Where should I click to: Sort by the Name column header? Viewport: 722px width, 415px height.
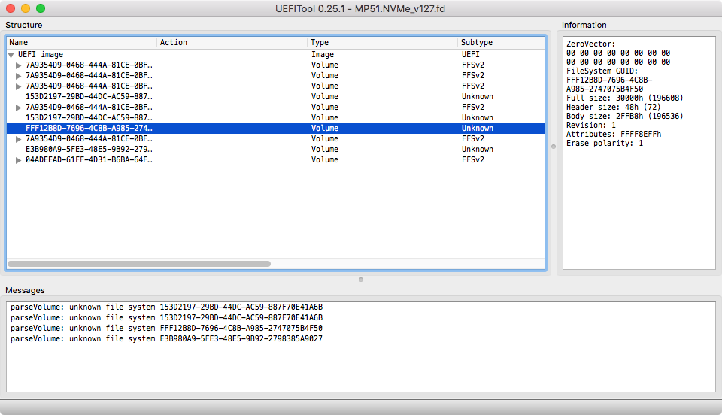click(x=81, y=42)
